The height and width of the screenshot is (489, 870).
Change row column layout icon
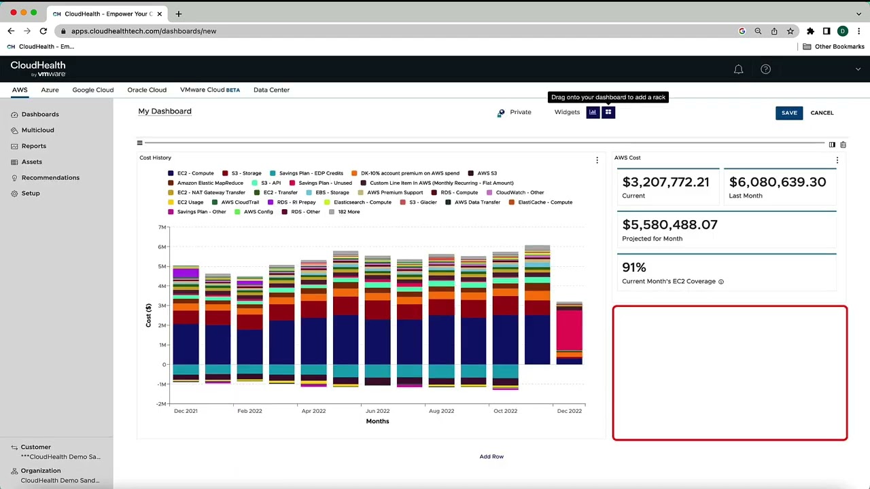coord(832,145)
